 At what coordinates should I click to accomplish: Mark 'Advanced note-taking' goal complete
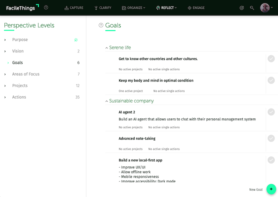271,138
